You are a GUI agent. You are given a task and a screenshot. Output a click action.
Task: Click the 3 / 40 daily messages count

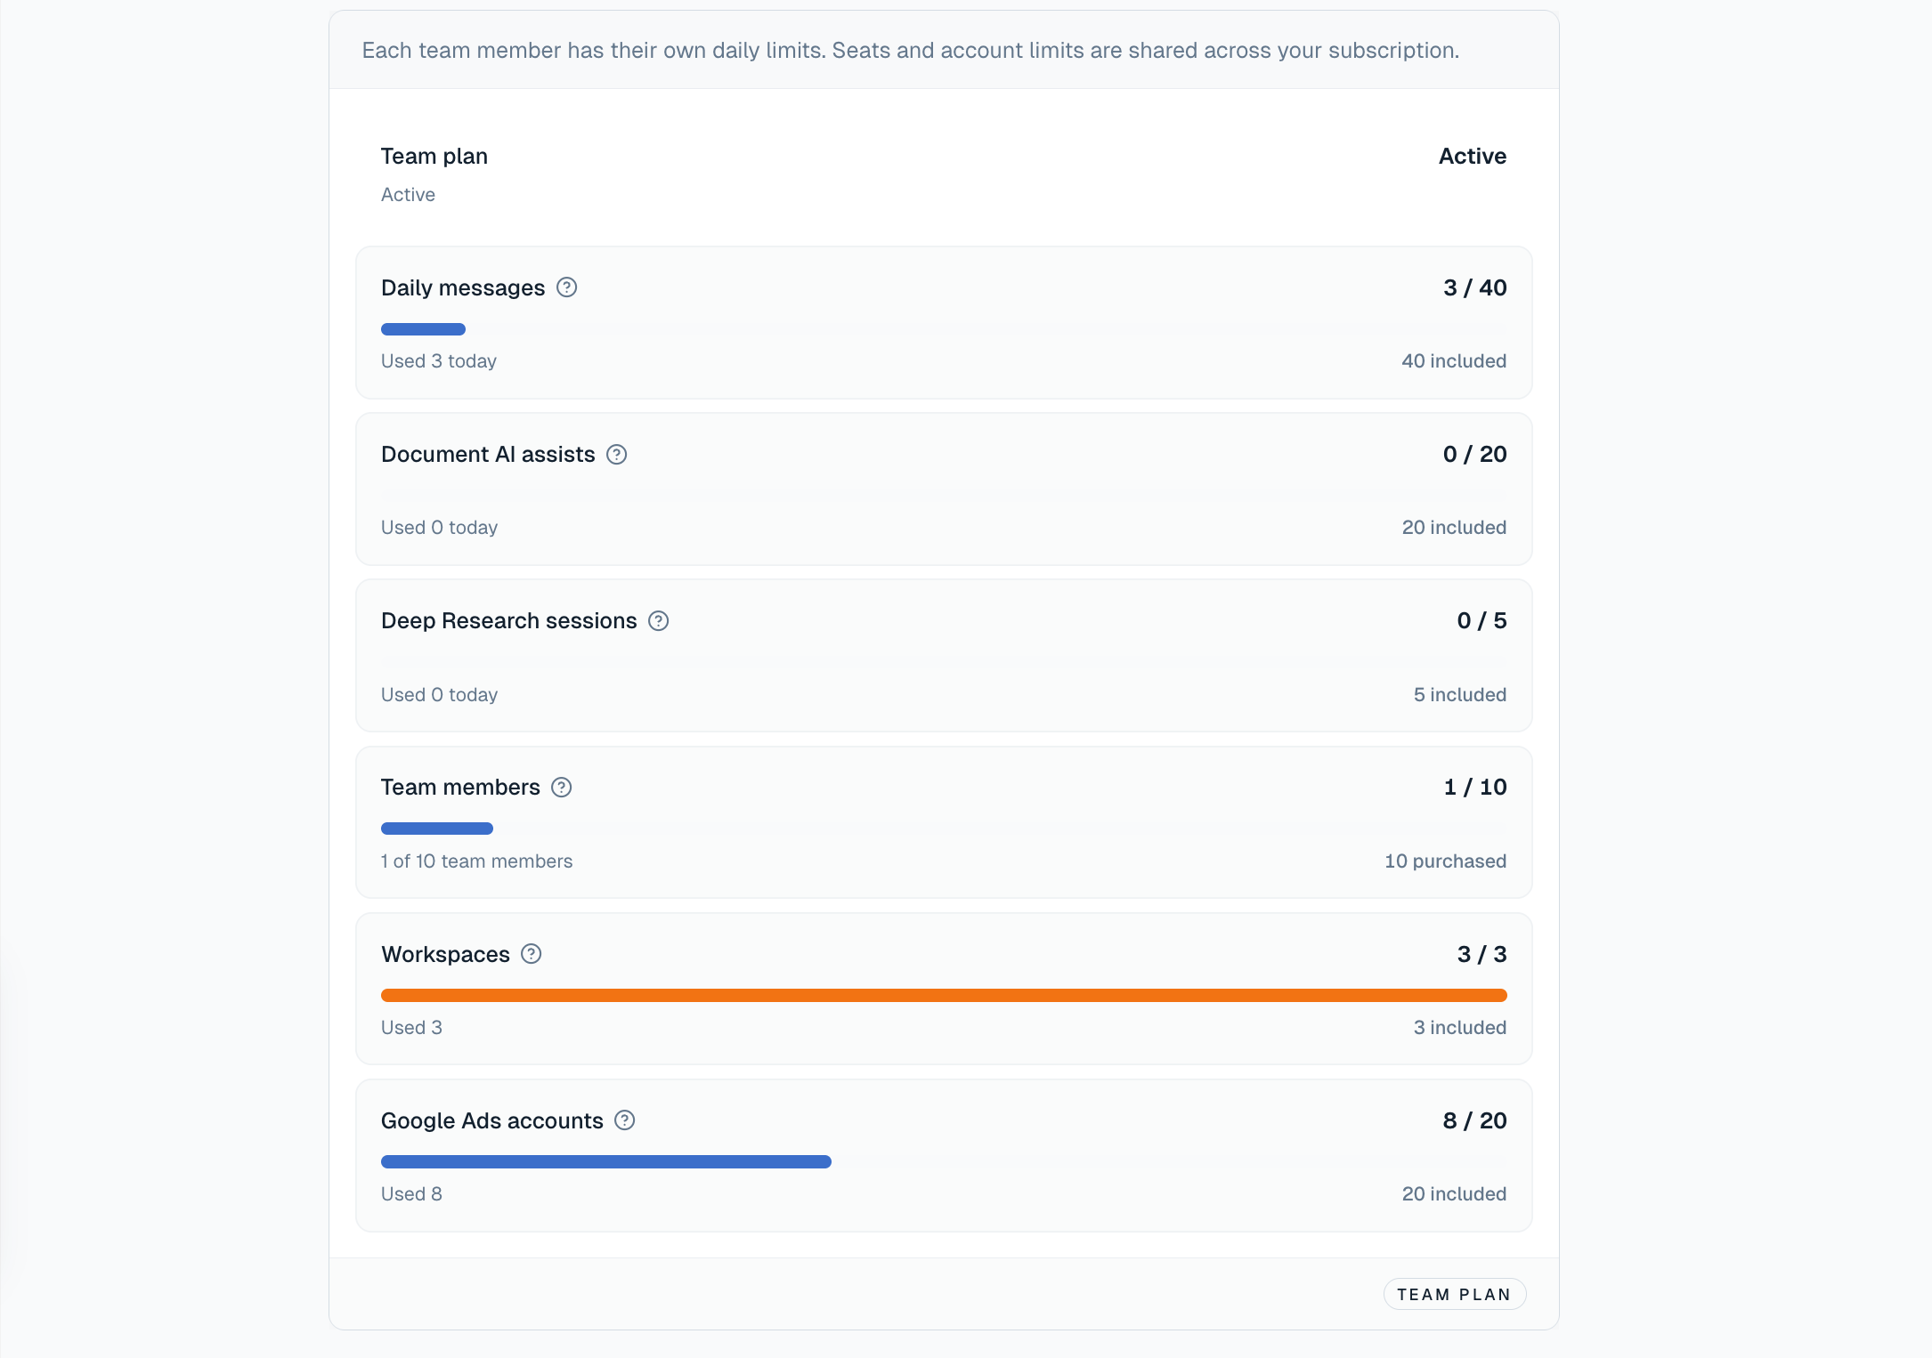1474,288
